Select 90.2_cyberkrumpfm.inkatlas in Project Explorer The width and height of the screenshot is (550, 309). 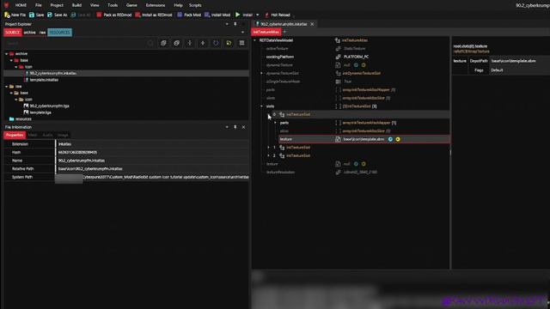[52, 74]
